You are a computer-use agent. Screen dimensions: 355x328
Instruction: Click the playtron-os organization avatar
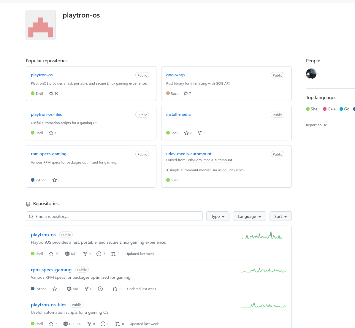point(41,25)
